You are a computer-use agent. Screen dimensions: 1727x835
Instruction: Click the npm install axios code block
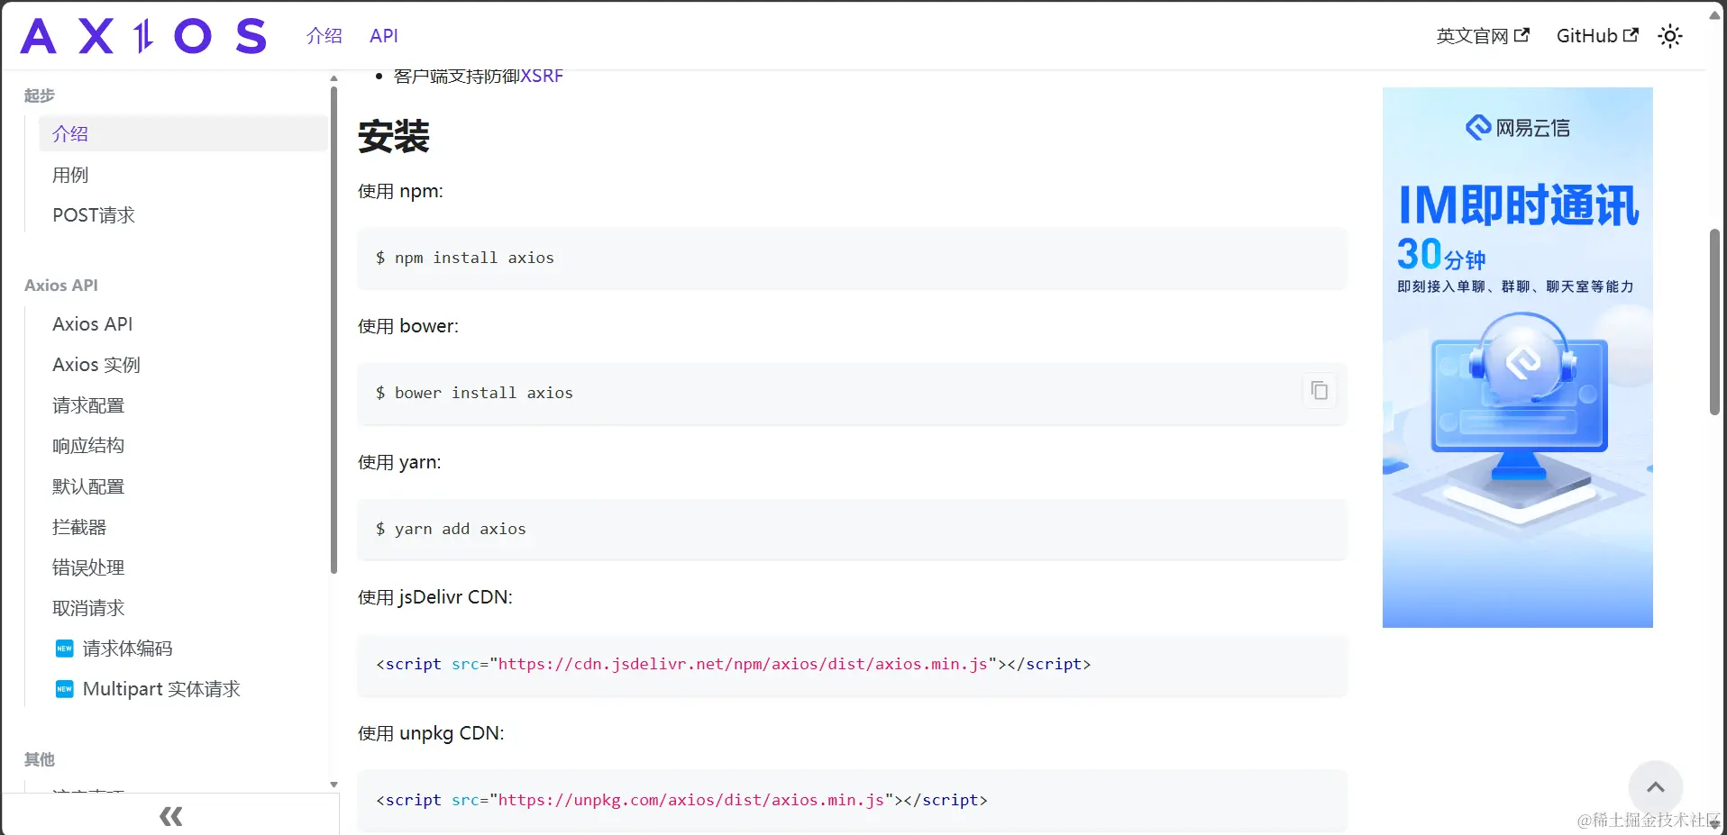(x=852, y=258)
